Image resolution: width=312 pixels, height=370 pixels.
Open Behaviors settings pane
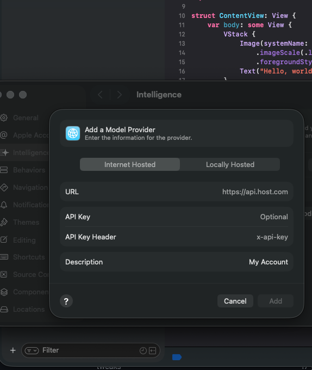click(x=29, y=170)
